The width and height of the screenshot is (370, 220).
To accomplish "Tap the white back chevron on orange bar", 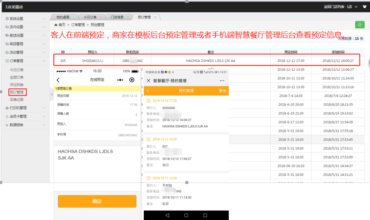I will click(x=148, y=91).
